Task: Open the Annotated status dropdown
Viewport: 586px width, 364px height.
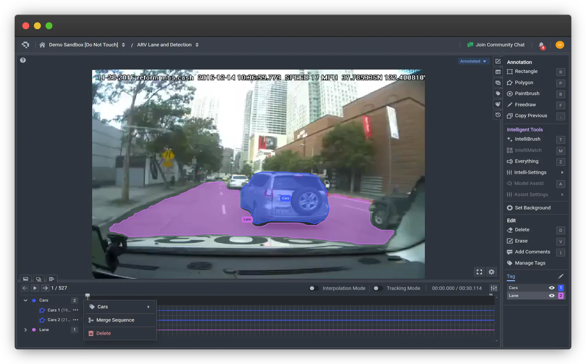Action: [x=473, y=61]
